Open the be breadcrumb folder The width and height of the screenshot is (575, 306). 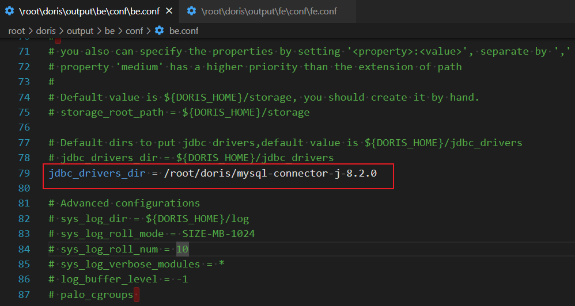coord(109,30)
